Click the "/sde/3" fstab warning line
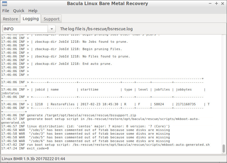 coord(85,134)
